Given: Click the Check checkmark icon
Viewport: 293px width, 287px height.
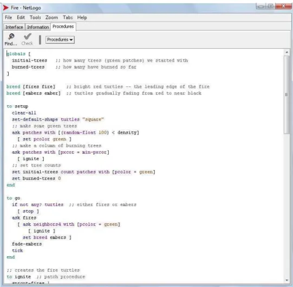Looking at the screenshot, I should click(28, 36).
